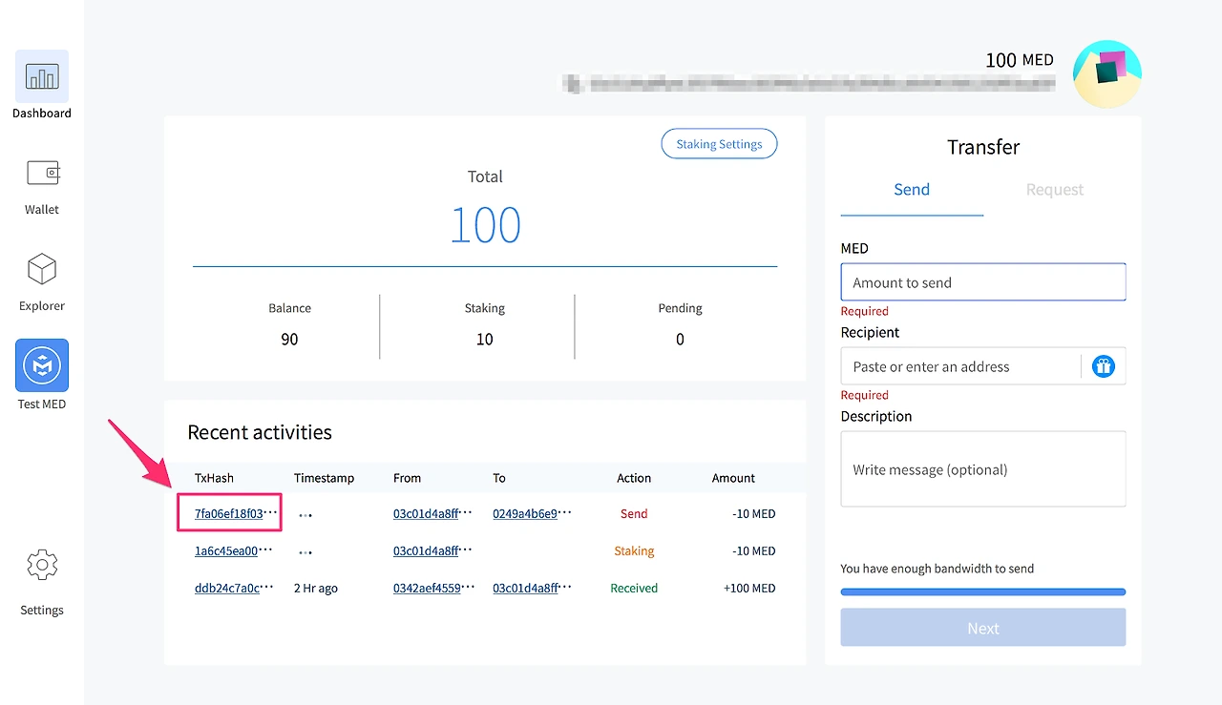1222x705 pixels.
Task: Click the Balance value 90
Action: 289,340
